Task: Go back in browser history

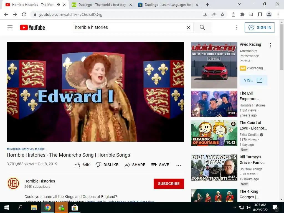Action: [x=6, y=14]
